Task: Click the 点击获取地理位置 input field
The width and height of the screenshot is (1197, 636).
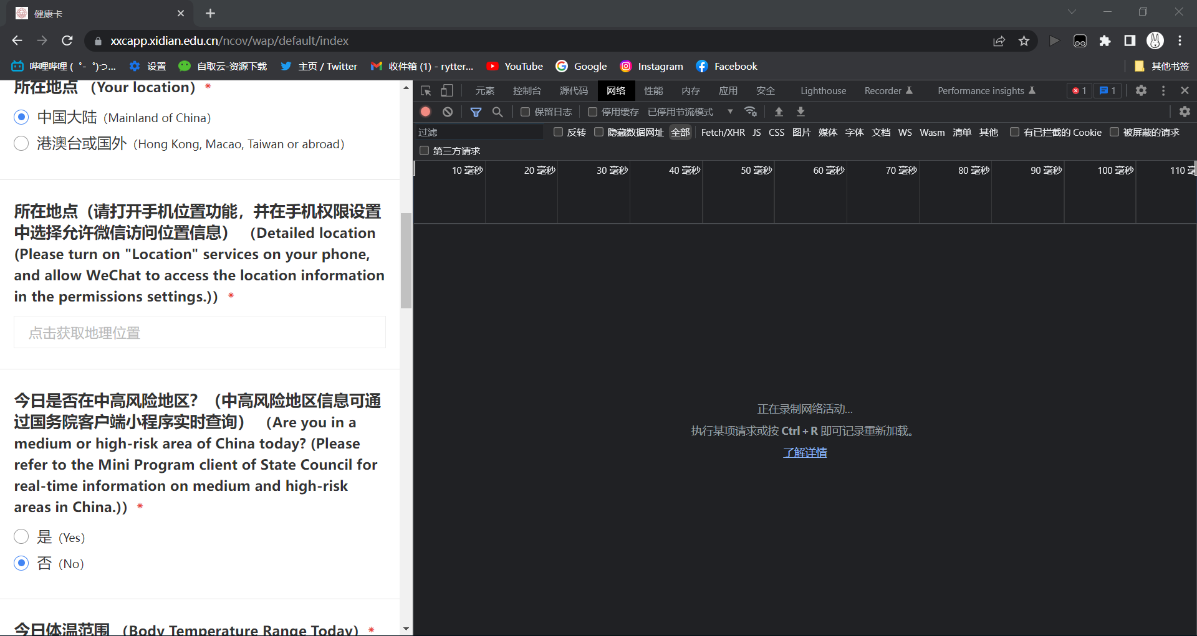Action: [199, 332]
